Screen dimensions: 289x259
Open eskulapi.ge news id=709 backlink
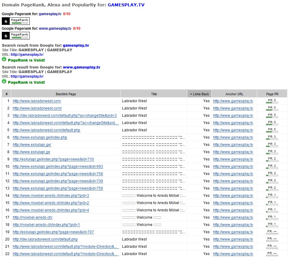[58, 181]
